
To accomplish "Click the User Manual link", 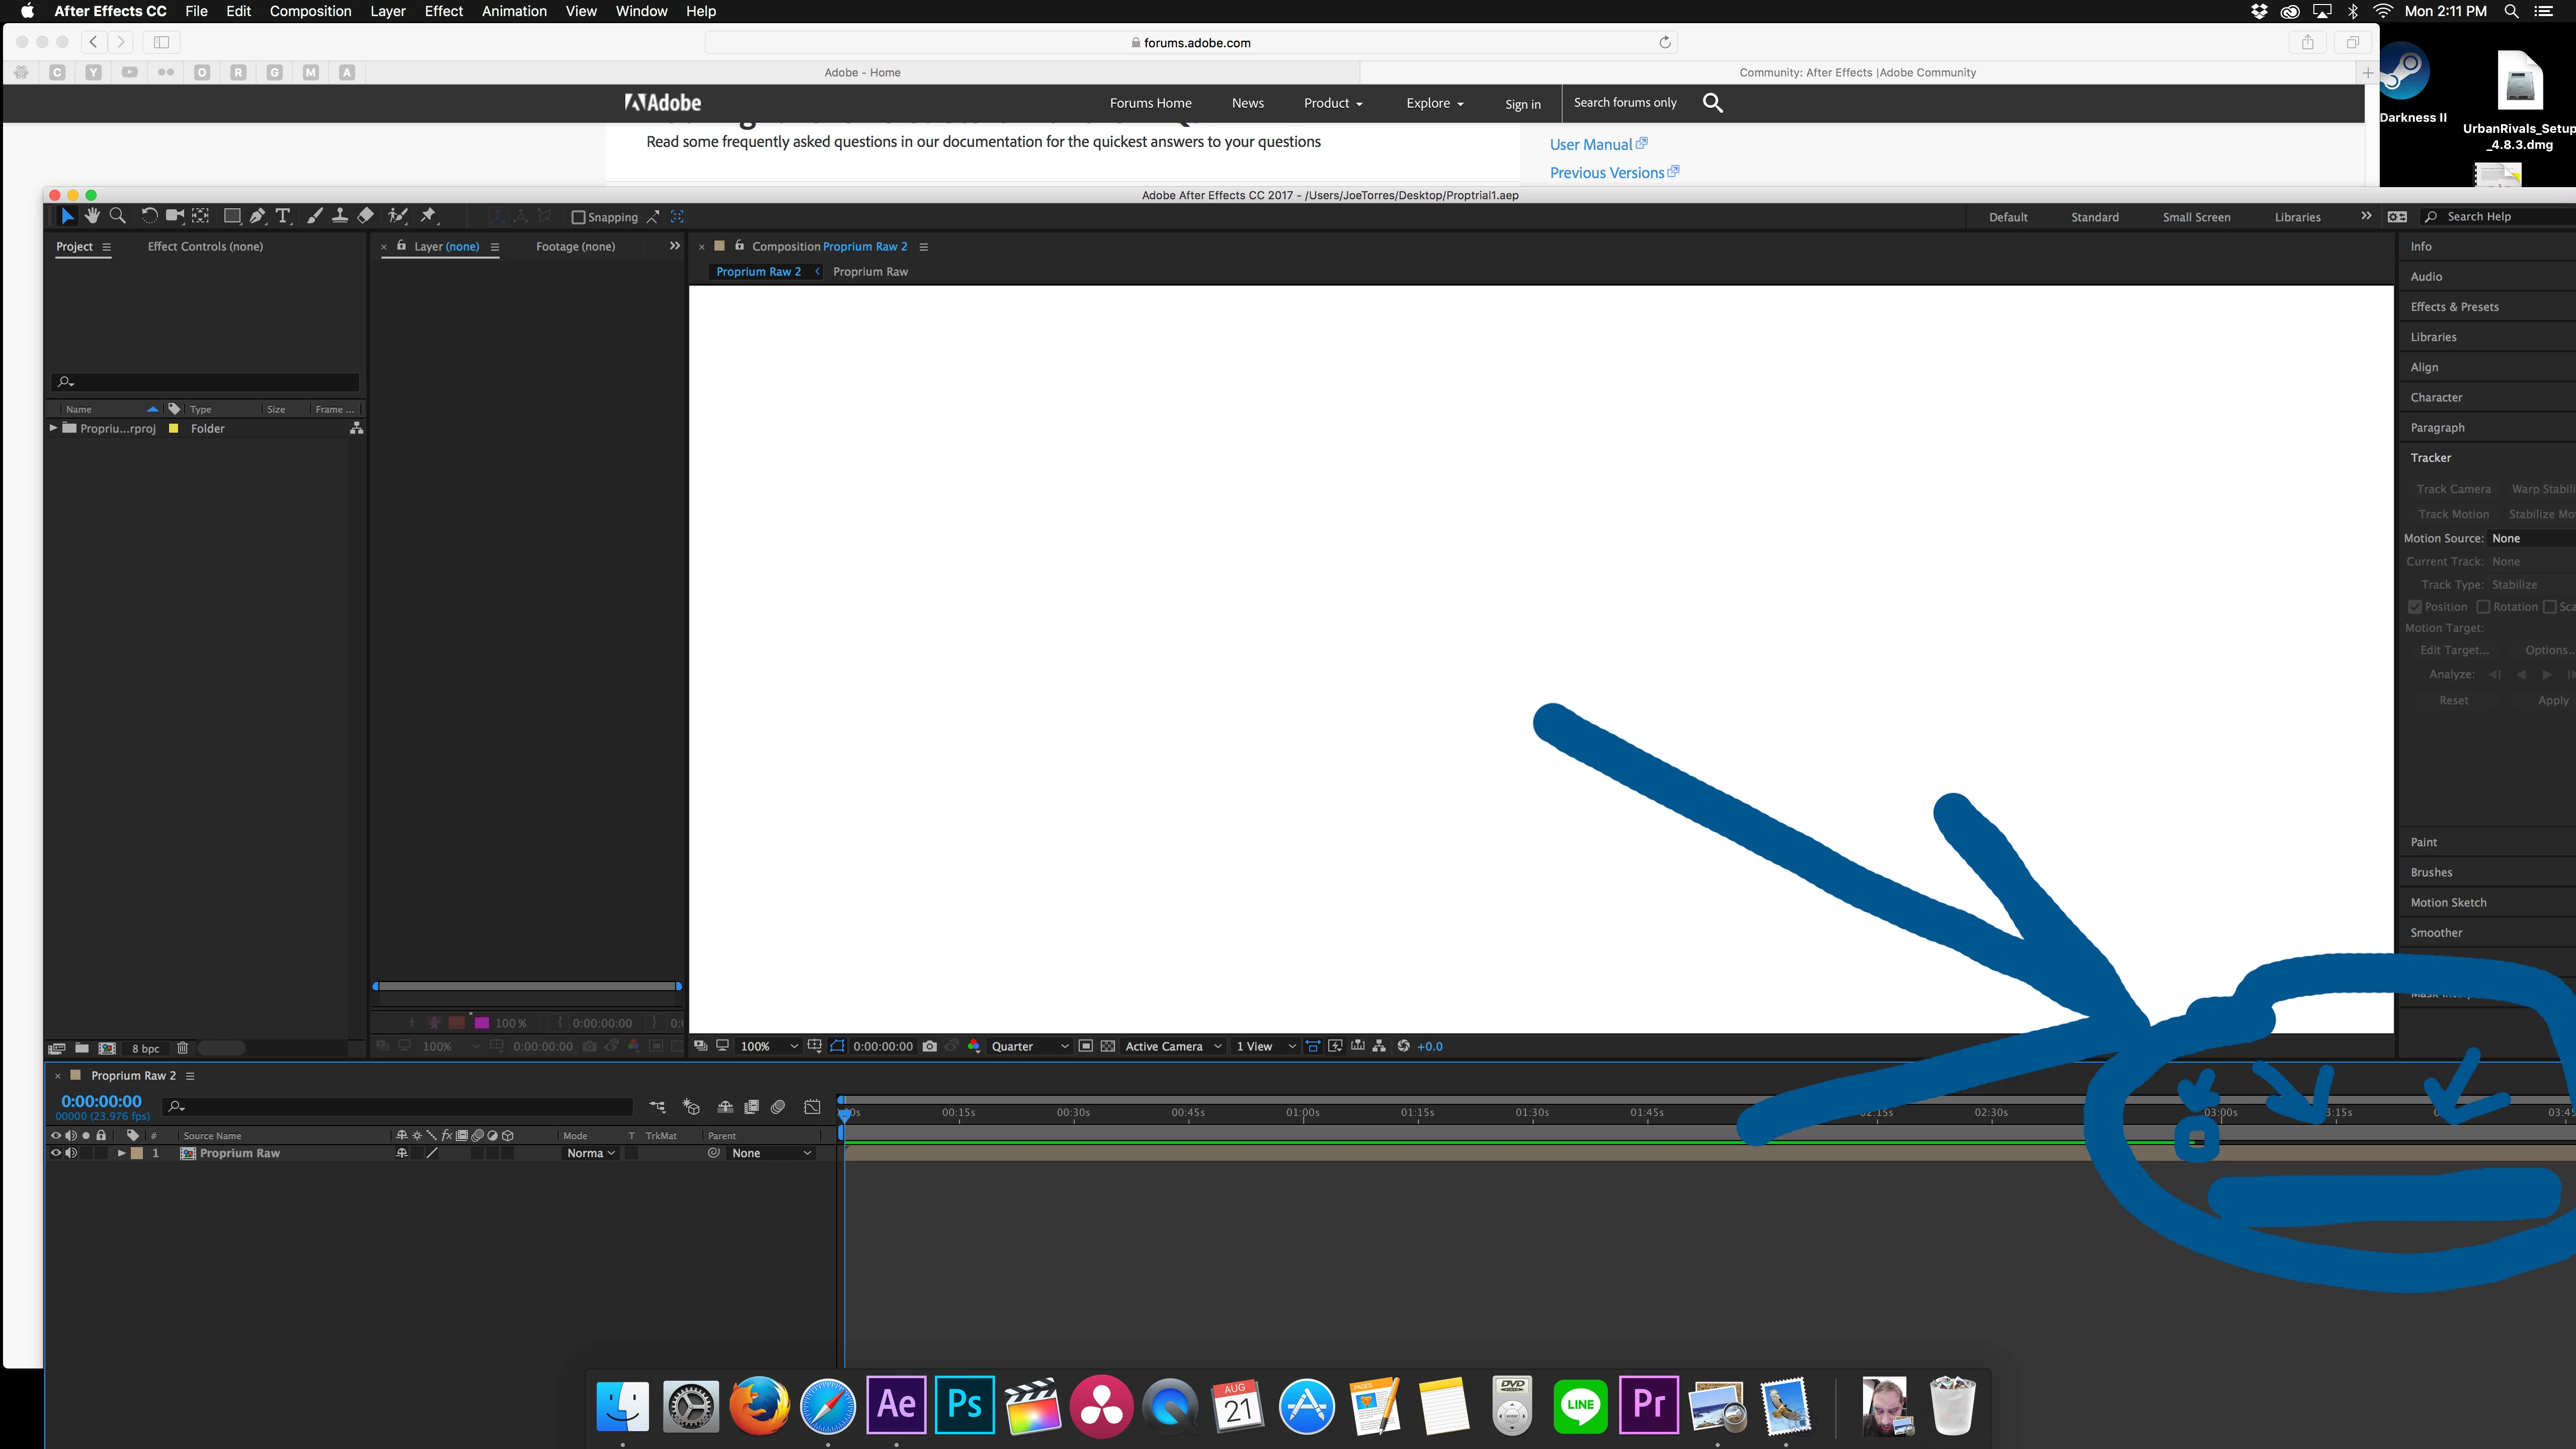I will tap(1590, 145).
